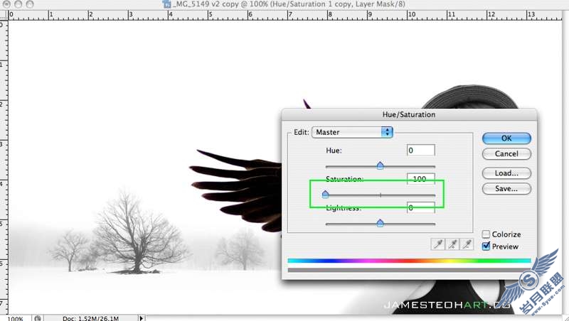Click the document window close button
Screen dimensions: 569x321
(6, 4)
